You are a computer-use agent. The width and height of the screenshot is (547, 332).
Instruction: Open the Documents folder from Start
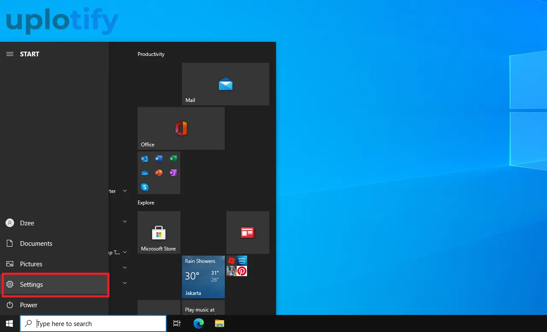click(54, 244)
